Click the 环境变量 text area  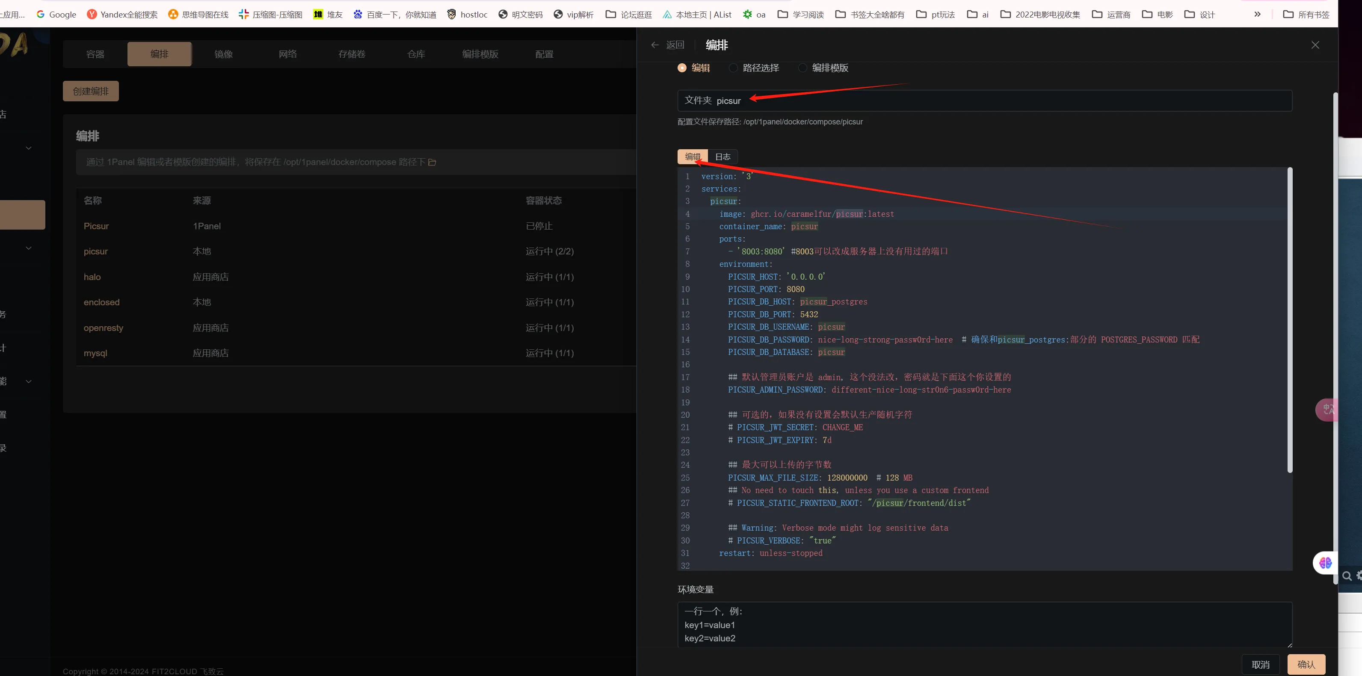click(984, 624)
